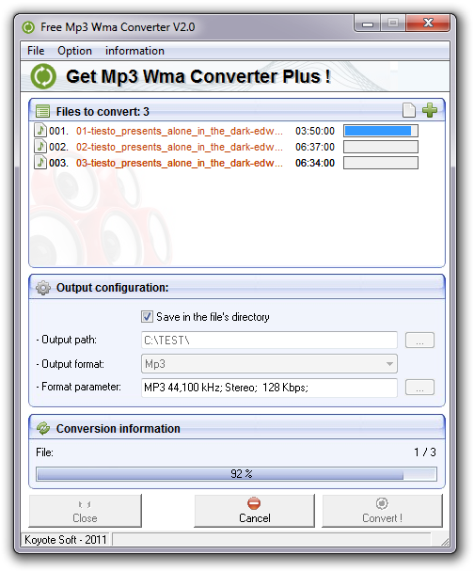Uncheck Save in the file's directory
The width and height of the screenshot is (474, 571).
pyautogui.click(x=147, y=316)
